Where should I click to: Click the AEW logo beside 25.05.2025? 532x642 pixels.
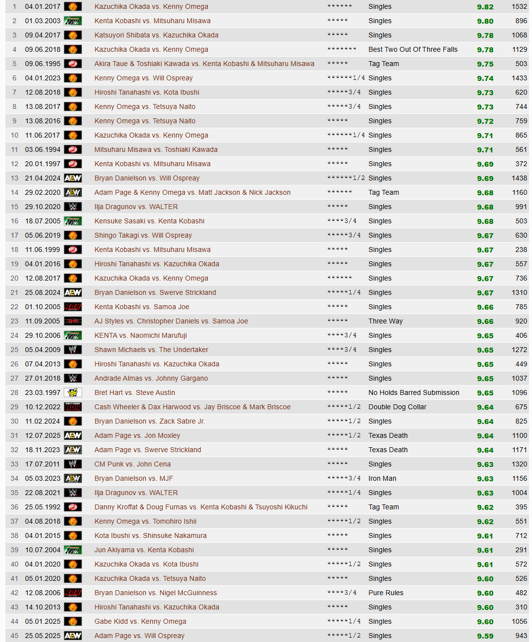(x=73, y=636)
